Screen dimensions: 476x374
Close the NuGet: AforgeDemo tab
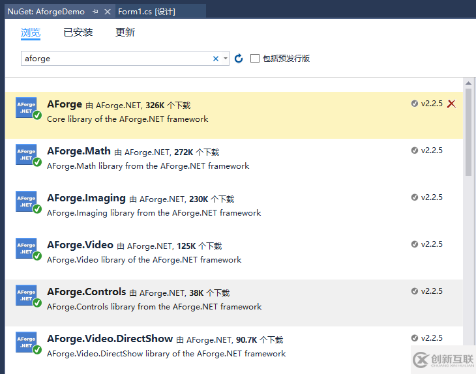[x=108, y=12]
